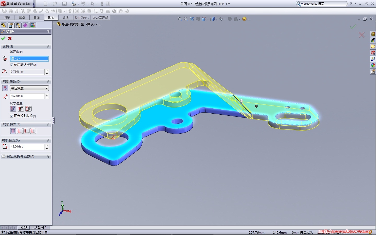376x235 pixels.
Task: Accept the jog with green checkmark
Action: coord(3,38)
